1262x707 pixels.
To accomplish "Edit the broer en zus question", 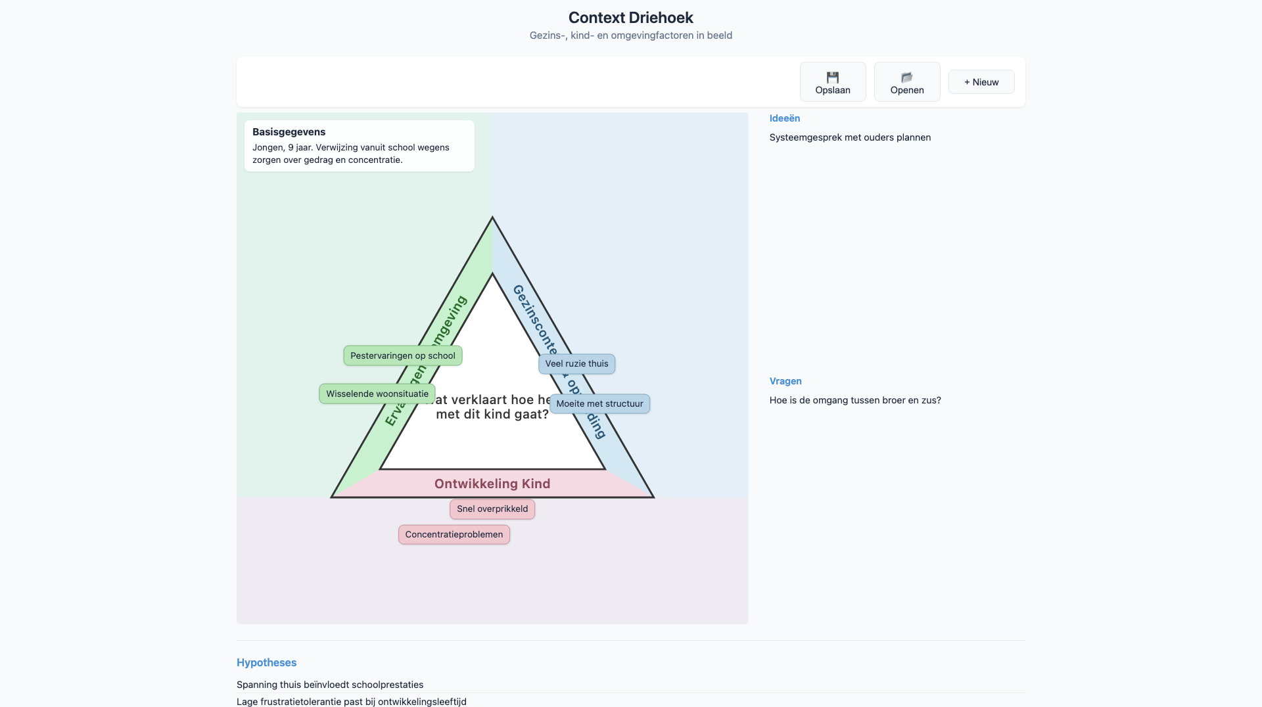I will click(855, 400).
